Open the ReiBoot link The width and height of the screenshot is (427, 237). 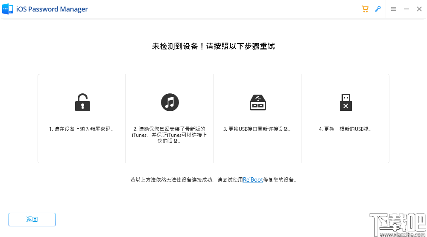click(x=253, y=179)
